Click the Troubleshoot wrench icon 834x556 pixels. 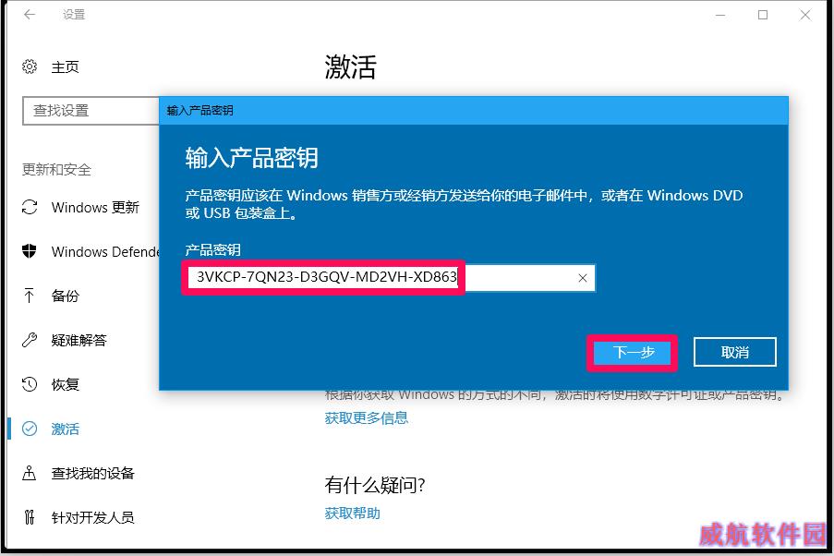pos(30,340)
